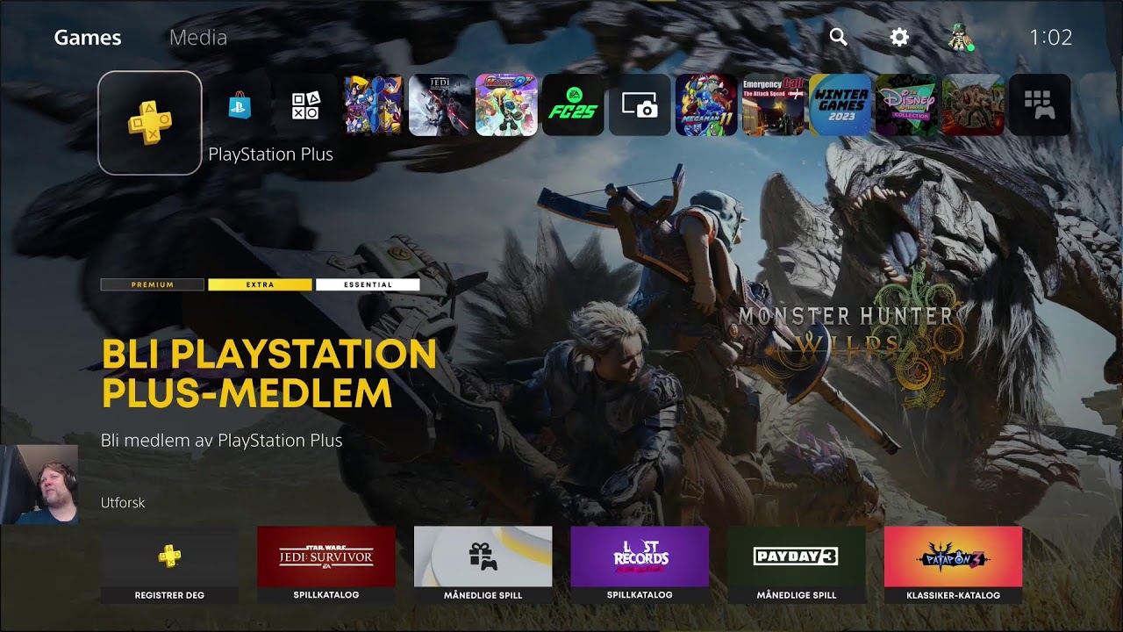
Task: Select the PlayStation Plus home tile
Action: (x=150, y=123)
